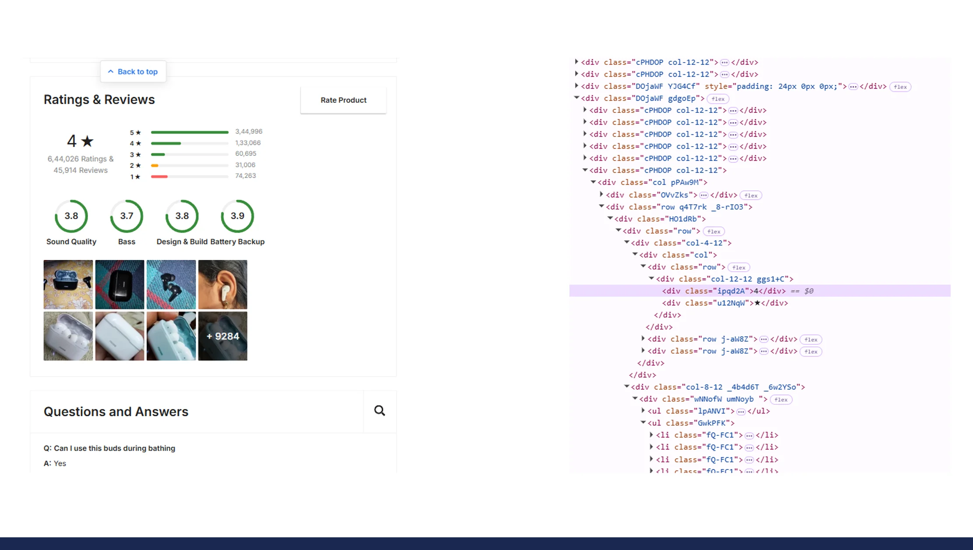Open the +9284 review photos thumbnail
The image size is (973, 550).
[x=222, y=336]
